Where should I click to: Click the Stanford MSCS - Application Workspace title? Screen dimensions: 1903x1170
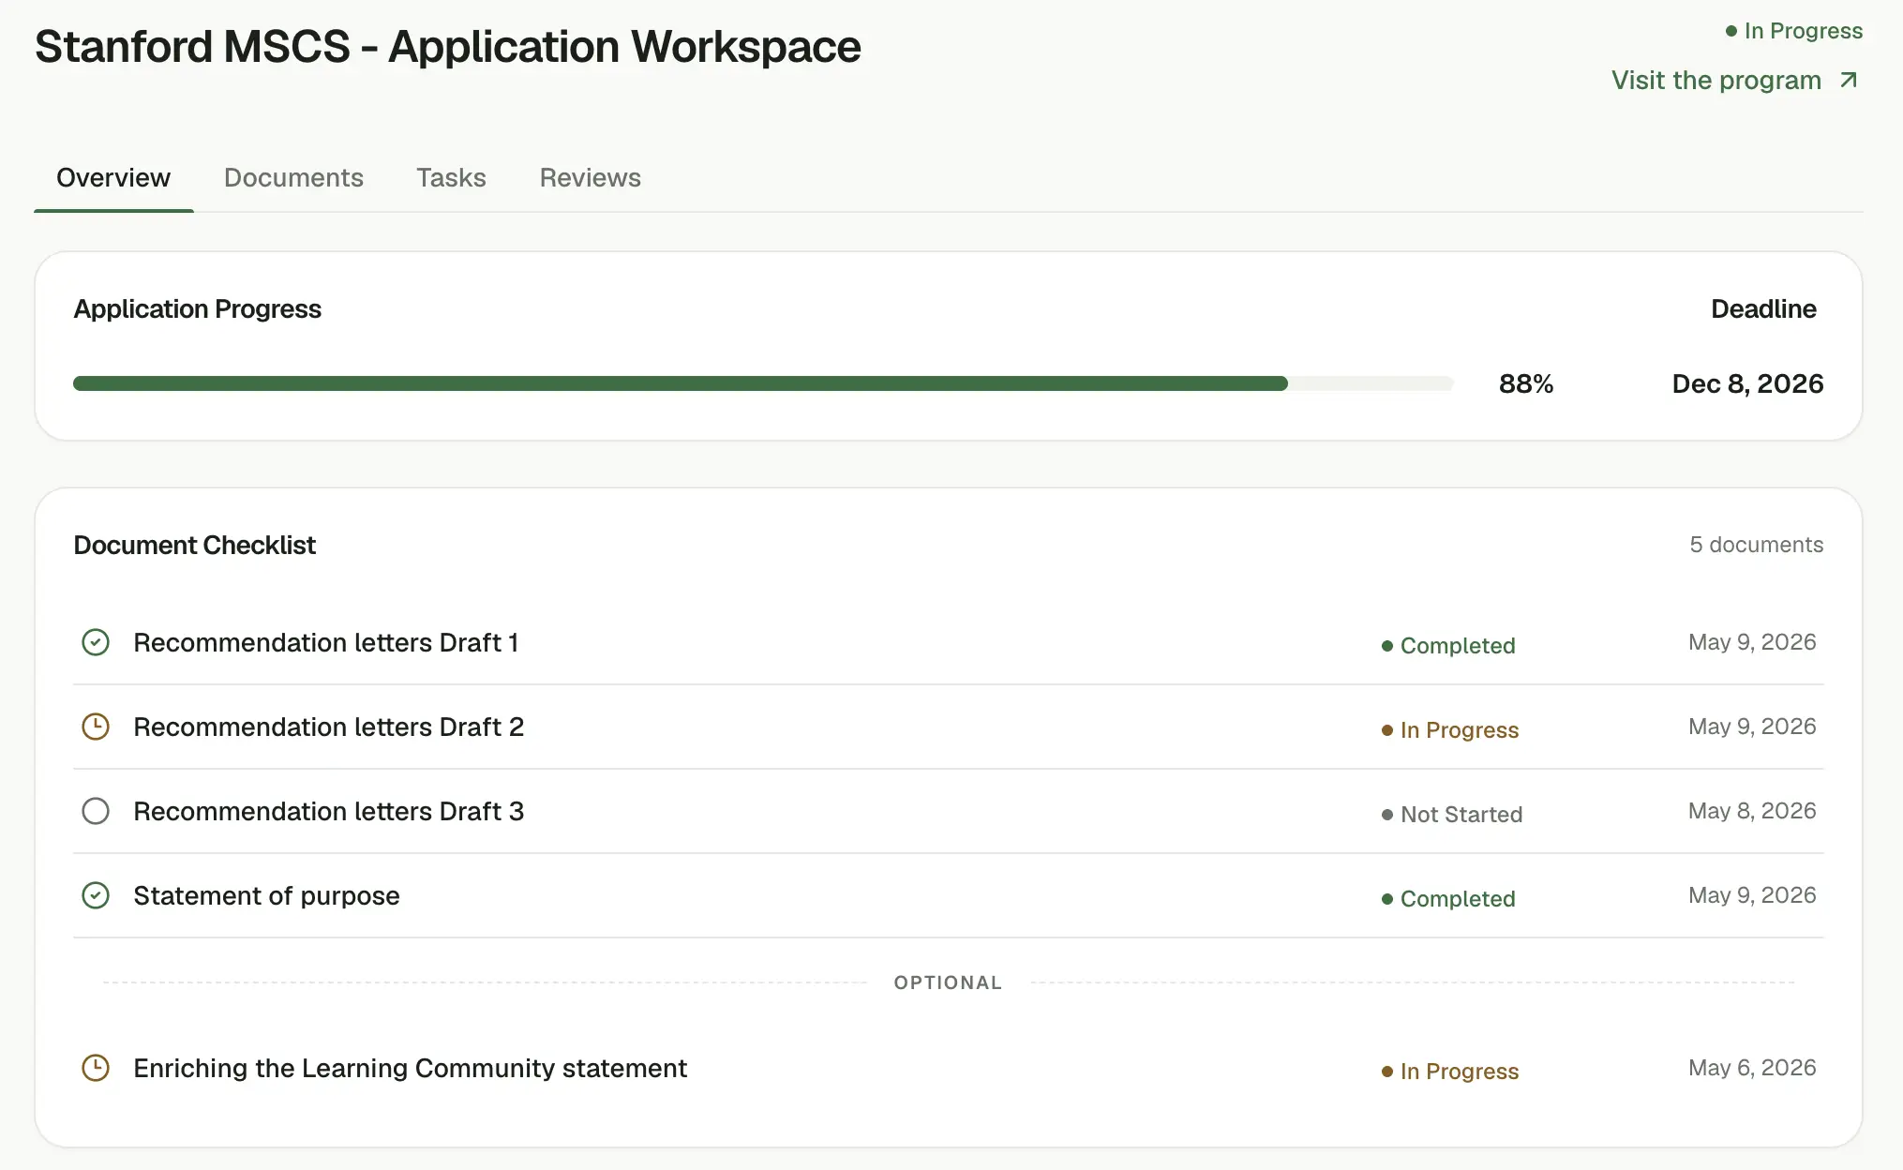click(x=448, y=47)
